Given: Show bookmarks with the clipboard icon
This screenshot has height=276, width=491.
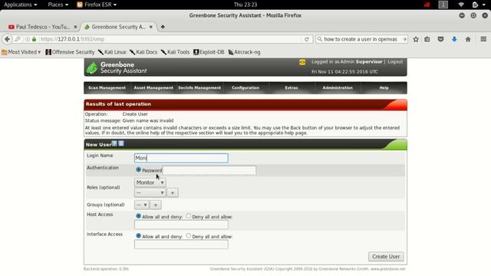Looking at the screenshot, I should coord(427,39).
